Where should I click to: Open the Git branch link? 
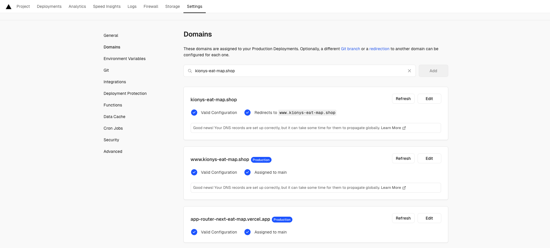350,49
